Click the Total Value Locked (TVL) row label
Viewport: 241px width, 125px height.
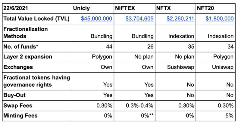(36, 19)
